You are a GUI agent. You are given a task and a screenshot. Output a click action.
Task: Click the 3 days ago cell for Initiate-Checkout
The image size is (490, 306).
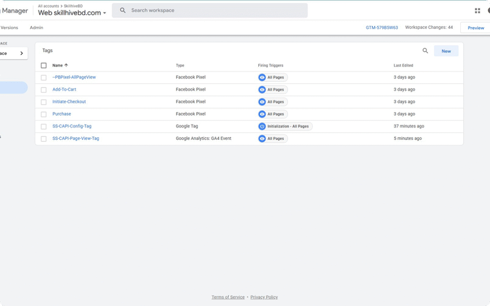click(x=404, y=102)
